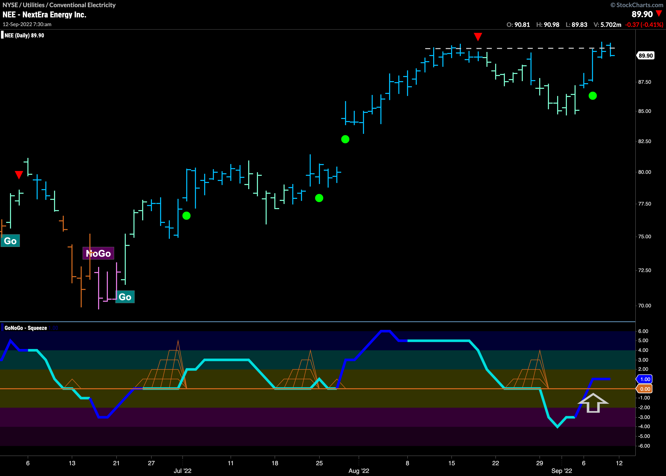The width and height of the screenshot is (666, 476).
Task: Click the High value H: 90.98
Action: (548, 25)
